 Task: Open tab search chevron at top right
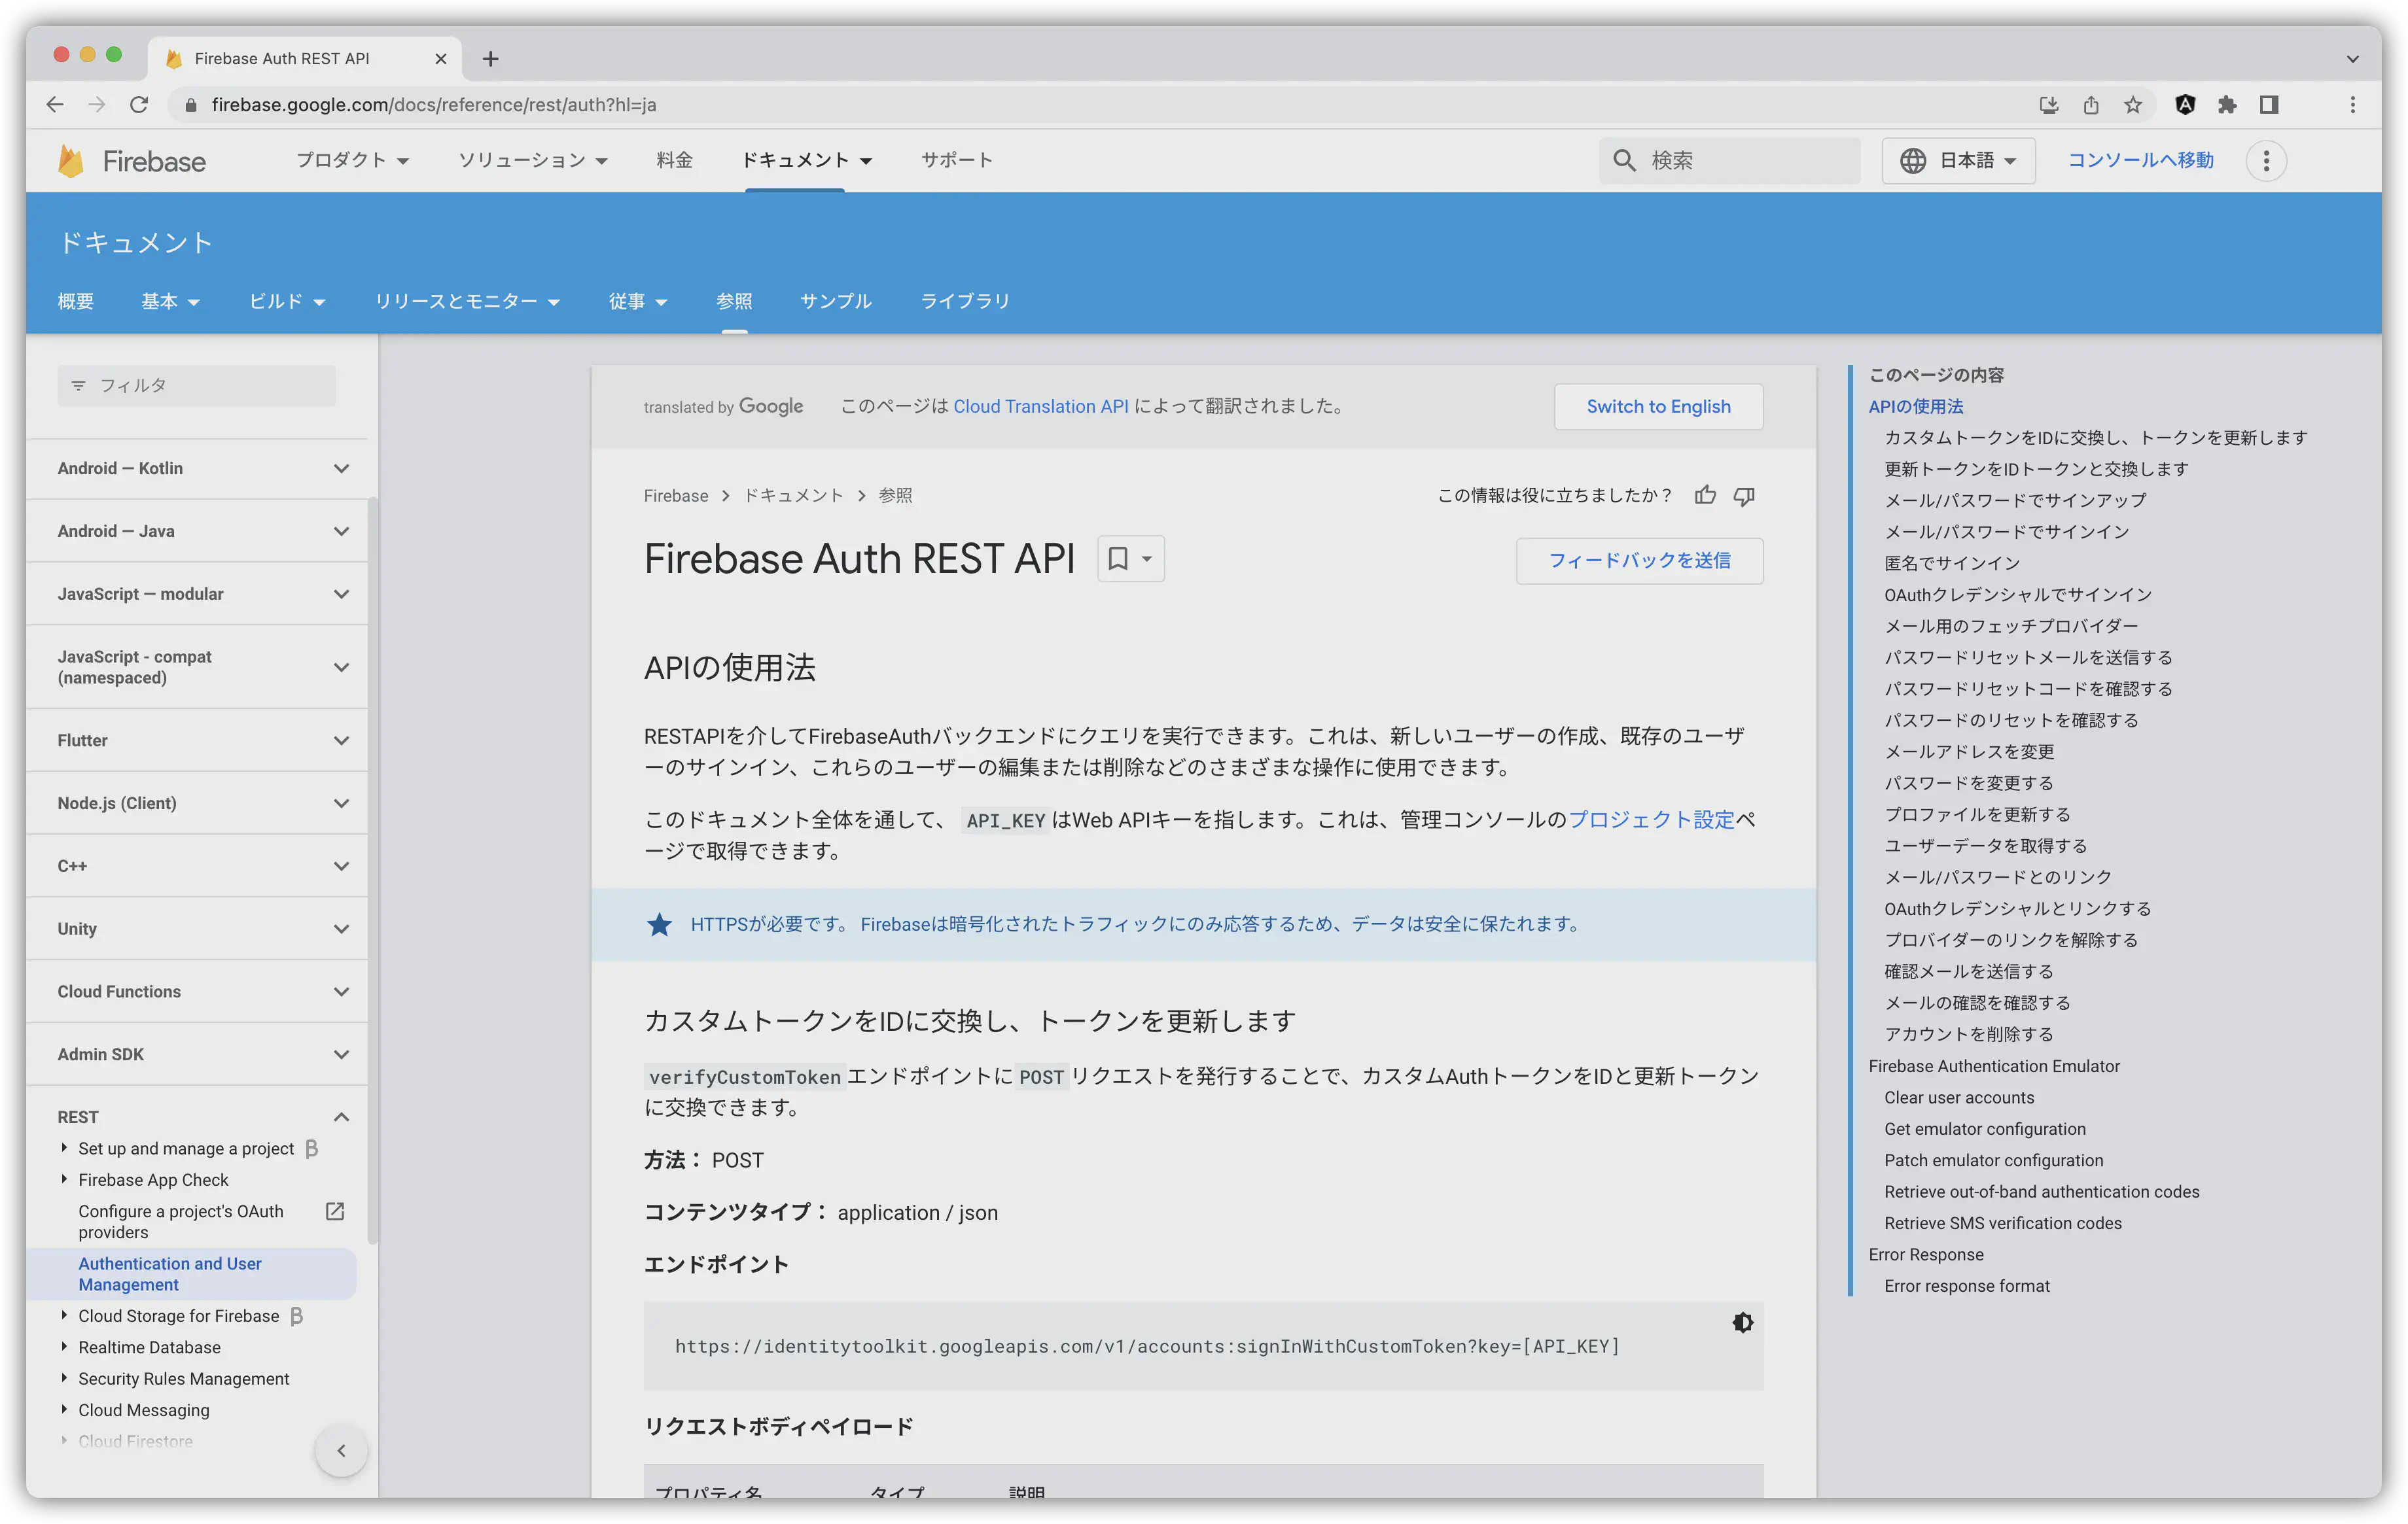point(2353,59)
